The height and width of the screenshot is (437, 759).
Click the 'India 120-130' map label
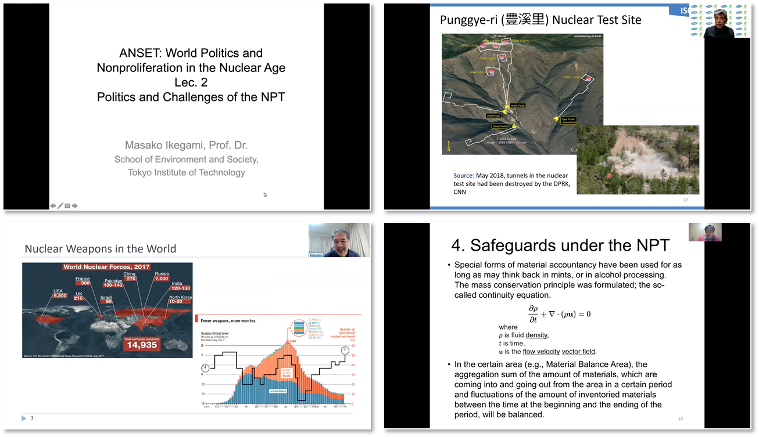coord(180,286)
